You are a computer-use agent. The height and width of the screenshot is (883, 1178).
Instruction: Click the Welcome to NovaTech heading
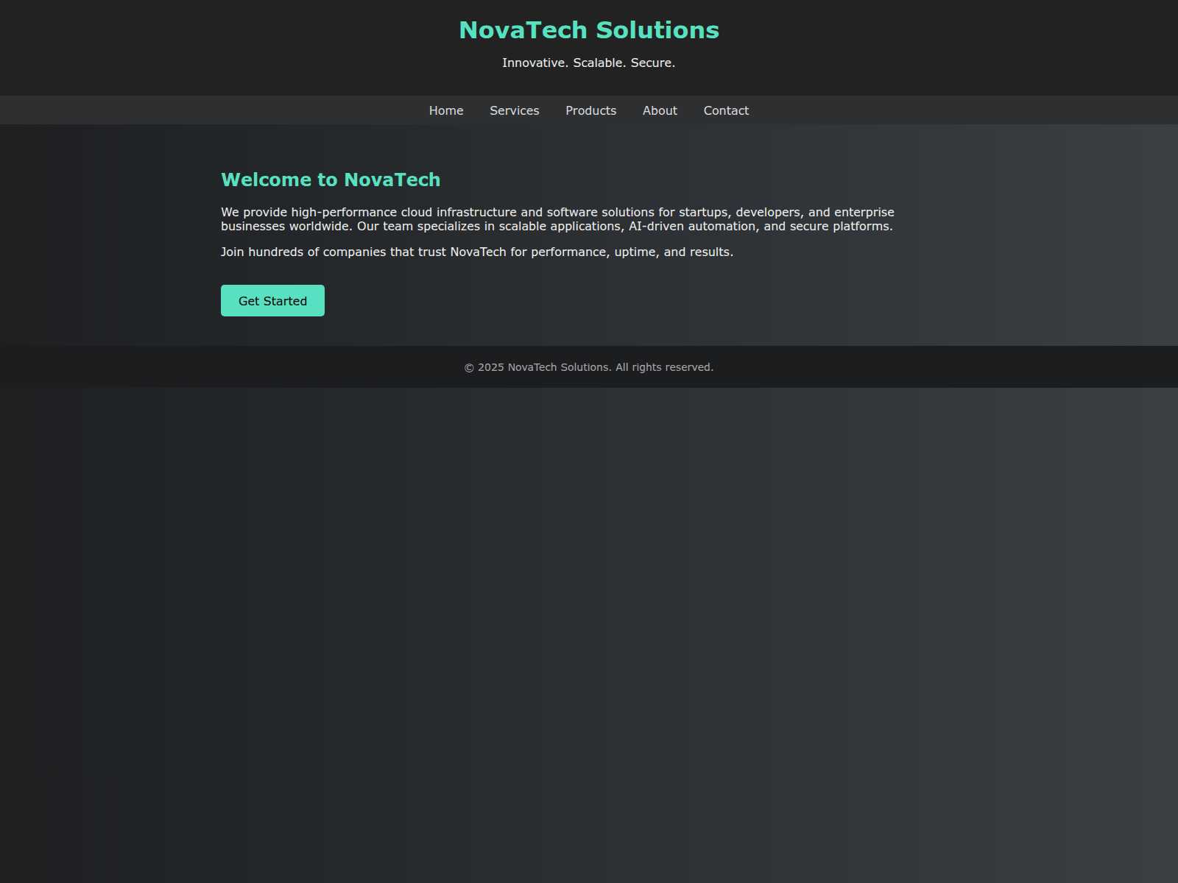click(331, 180)
